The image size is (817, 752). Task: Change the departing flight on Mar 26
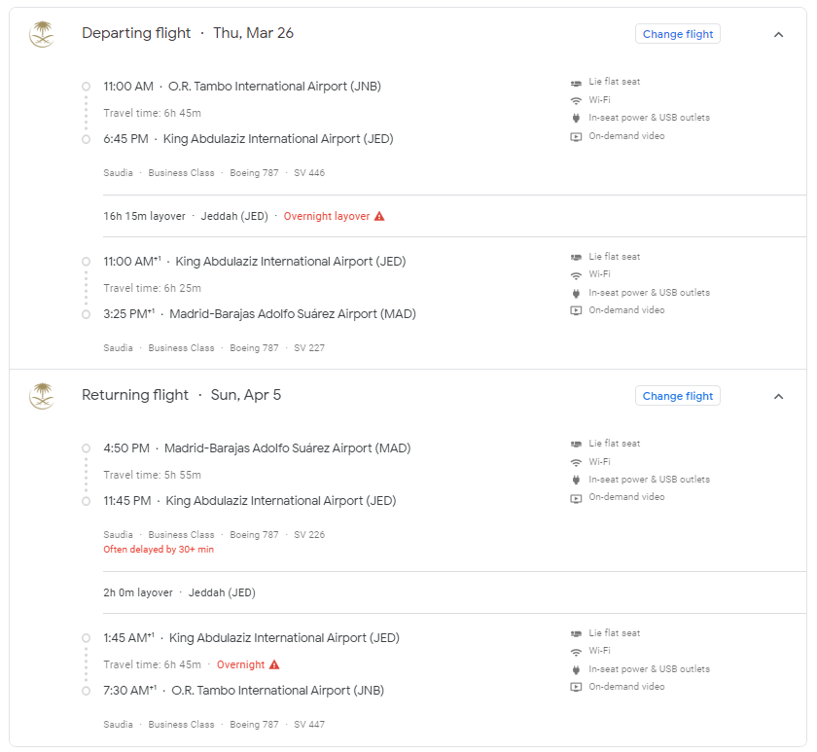(677, 34)
